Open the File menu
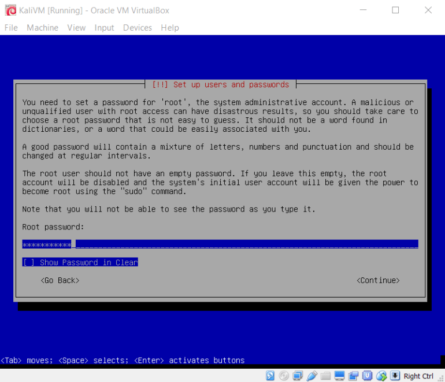The image size is (445, 382). tap(11, 28)
